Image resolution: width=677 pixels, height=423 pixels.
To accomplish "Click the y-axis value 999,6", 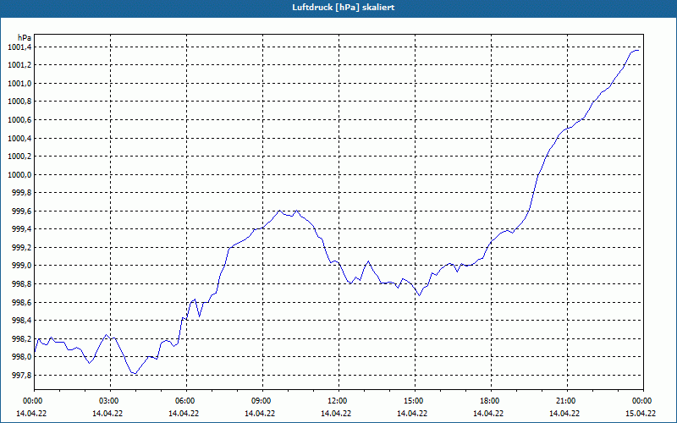I will [x=21, y=211].
